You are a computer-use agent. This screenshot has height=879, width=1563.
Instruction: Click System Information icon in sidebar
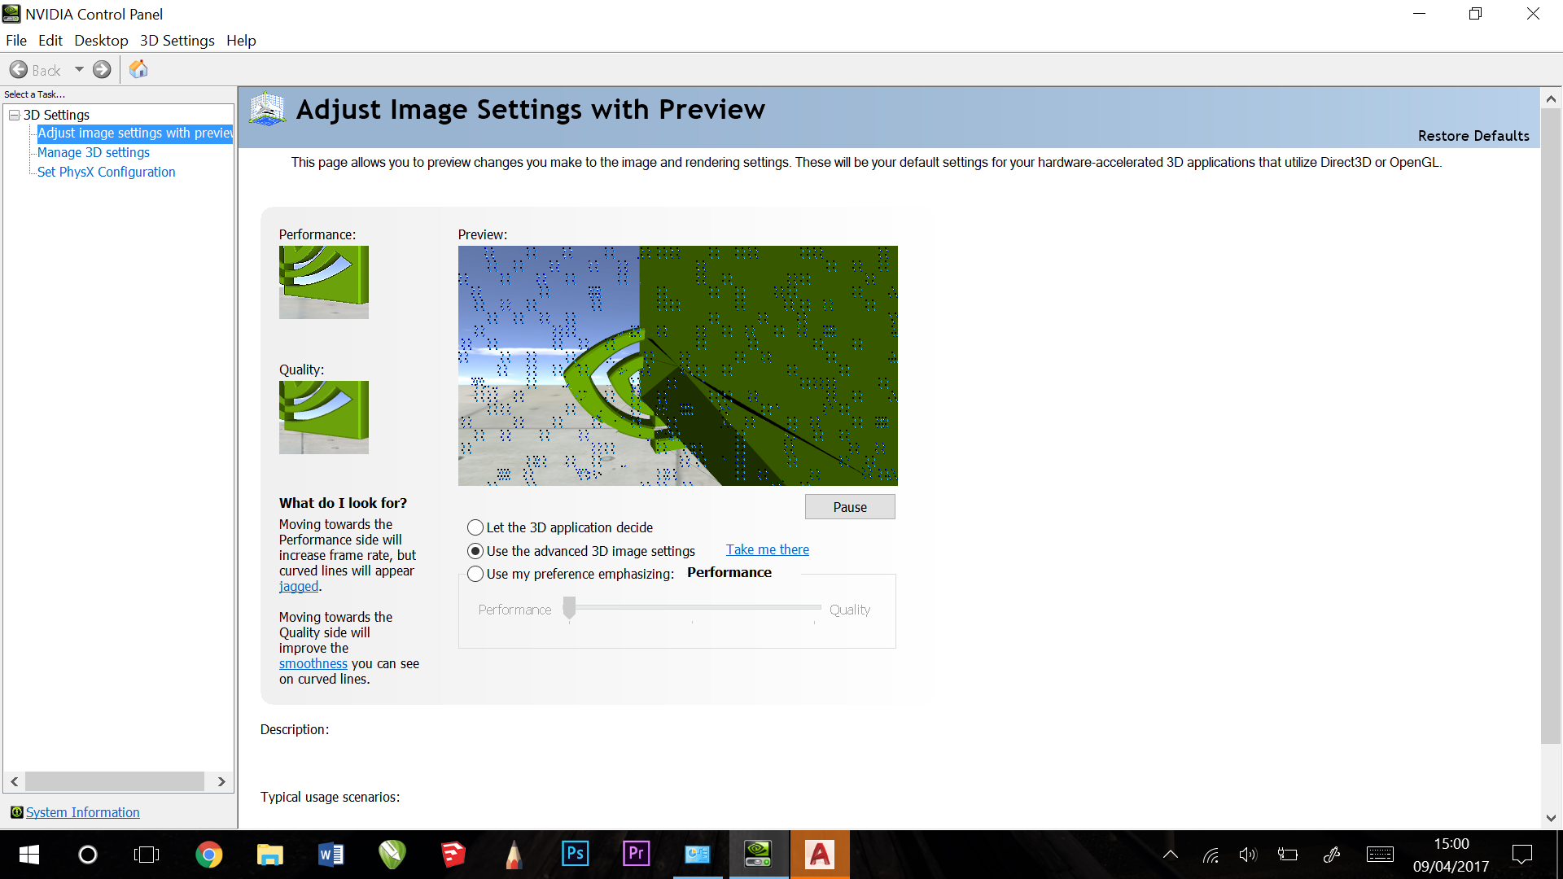16,812
